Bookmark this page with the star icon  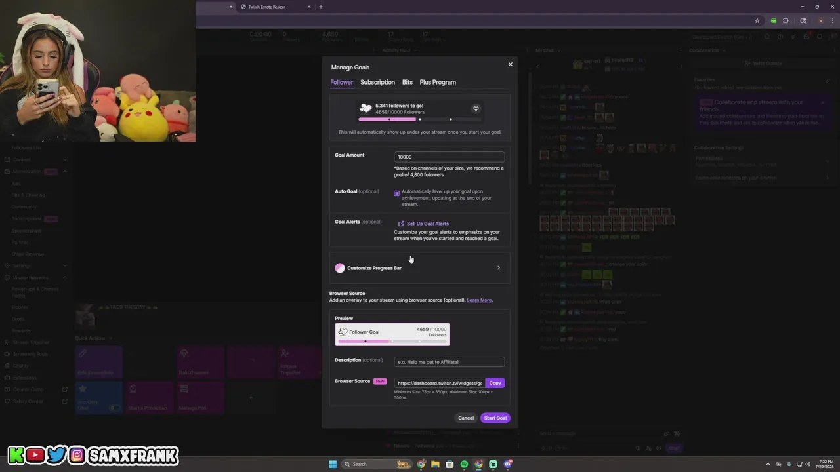(757, 20)
